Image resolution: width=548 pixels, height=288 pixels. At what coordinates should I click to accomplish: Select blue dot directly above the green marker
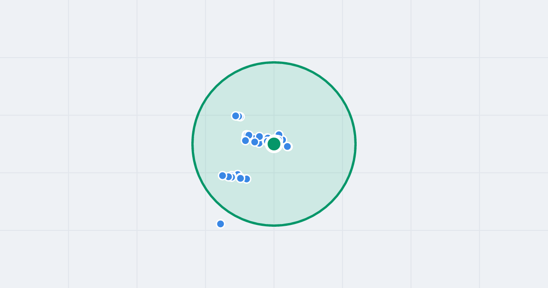pyautogui.click(x=279, y=133)
